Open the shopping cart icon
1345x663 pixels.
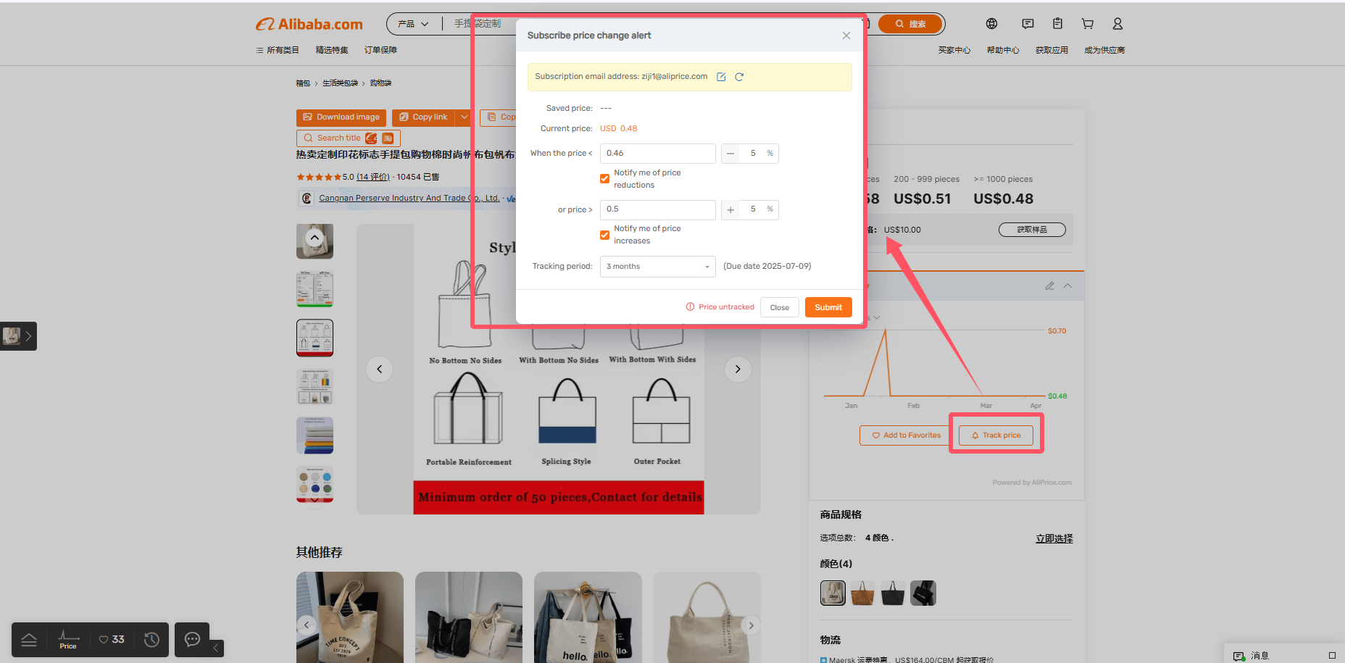tap(1088, 24)
